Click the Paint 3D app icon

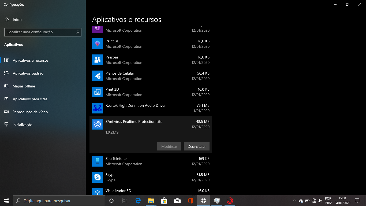click(98, 44)
